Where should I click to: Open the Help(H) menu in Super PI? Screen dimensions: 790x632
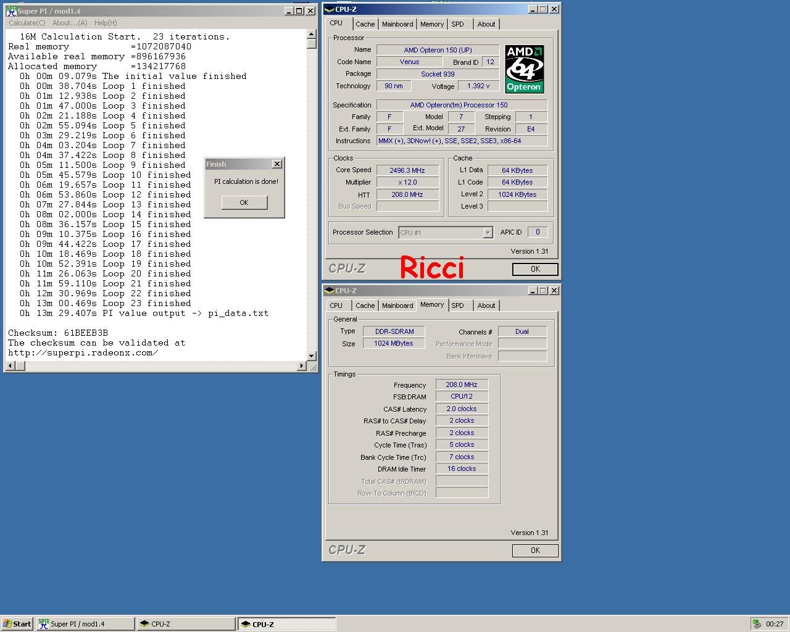[x=106, y=23]
